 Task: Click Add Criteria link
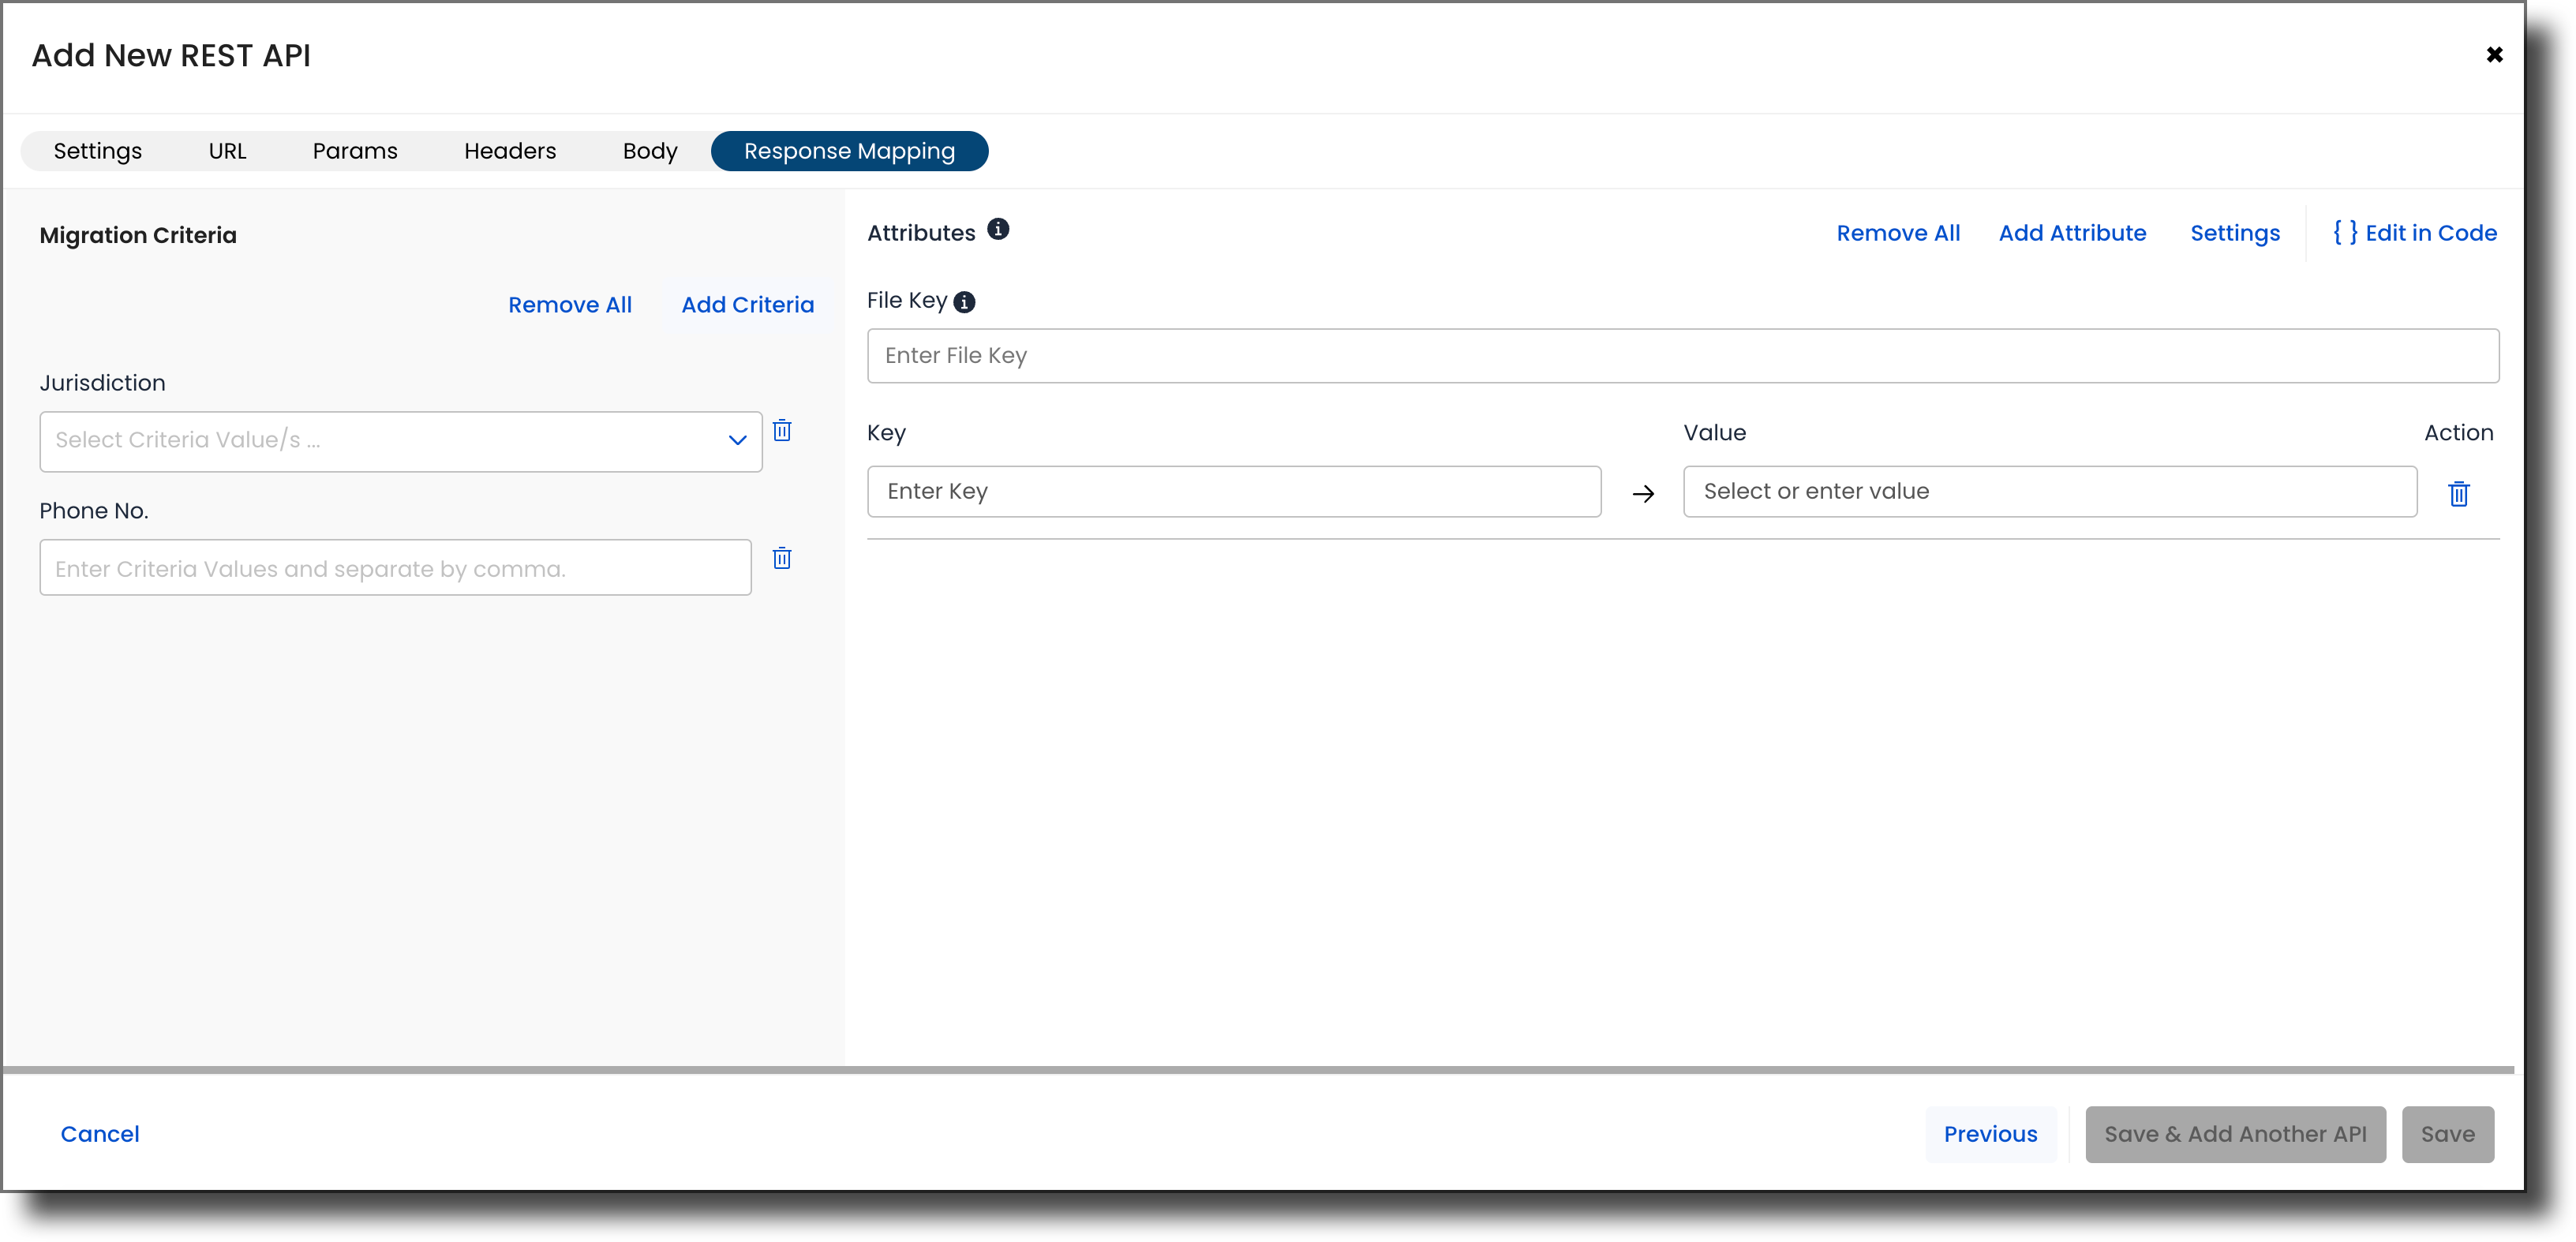748,305
